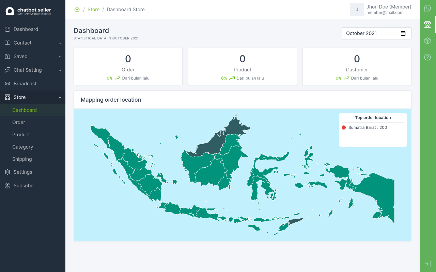Screen dimensions: 436x272
Task: Open the Settings menu item
Action: click(x=33, y=172)
